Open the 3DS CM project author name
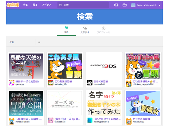This screenshot has width=169, height=126. 99,84
